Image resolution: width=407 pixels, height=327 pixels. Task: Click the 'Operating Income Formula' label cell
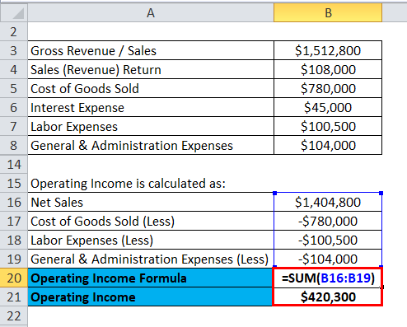pos(150,278)
